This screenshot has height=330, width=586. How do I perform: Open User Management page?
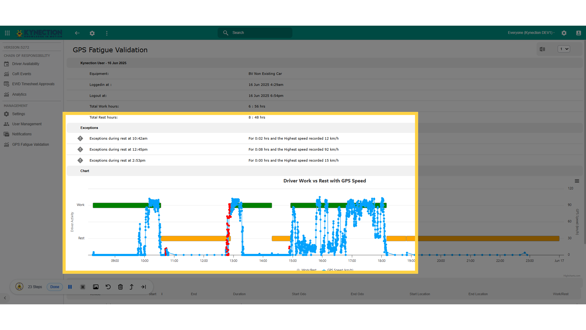[27, 124]
